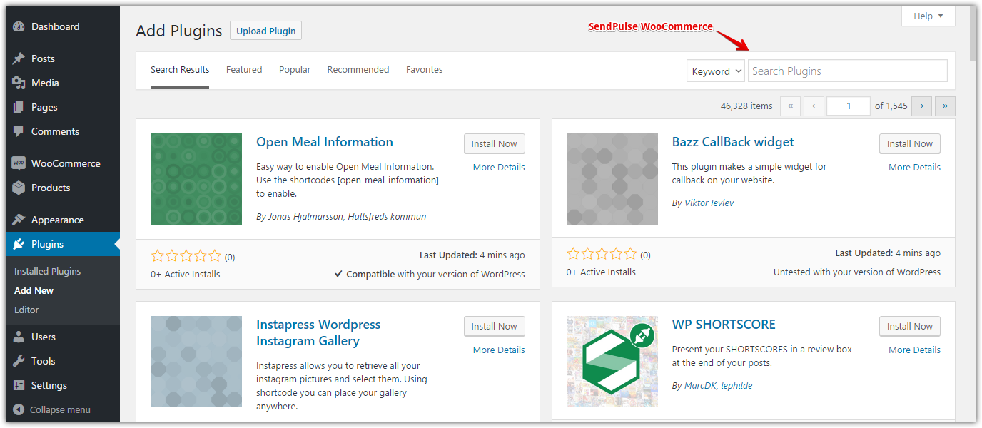Go to the next results page
This screenshot has width=982, height=428.
click(x=922, y=106)
